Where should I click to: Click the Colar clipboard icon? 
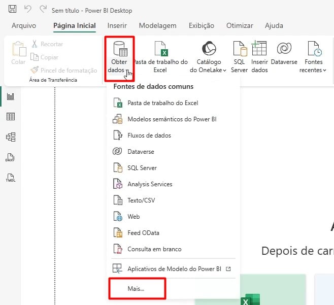pyautogui.click(x=19, y=49)
